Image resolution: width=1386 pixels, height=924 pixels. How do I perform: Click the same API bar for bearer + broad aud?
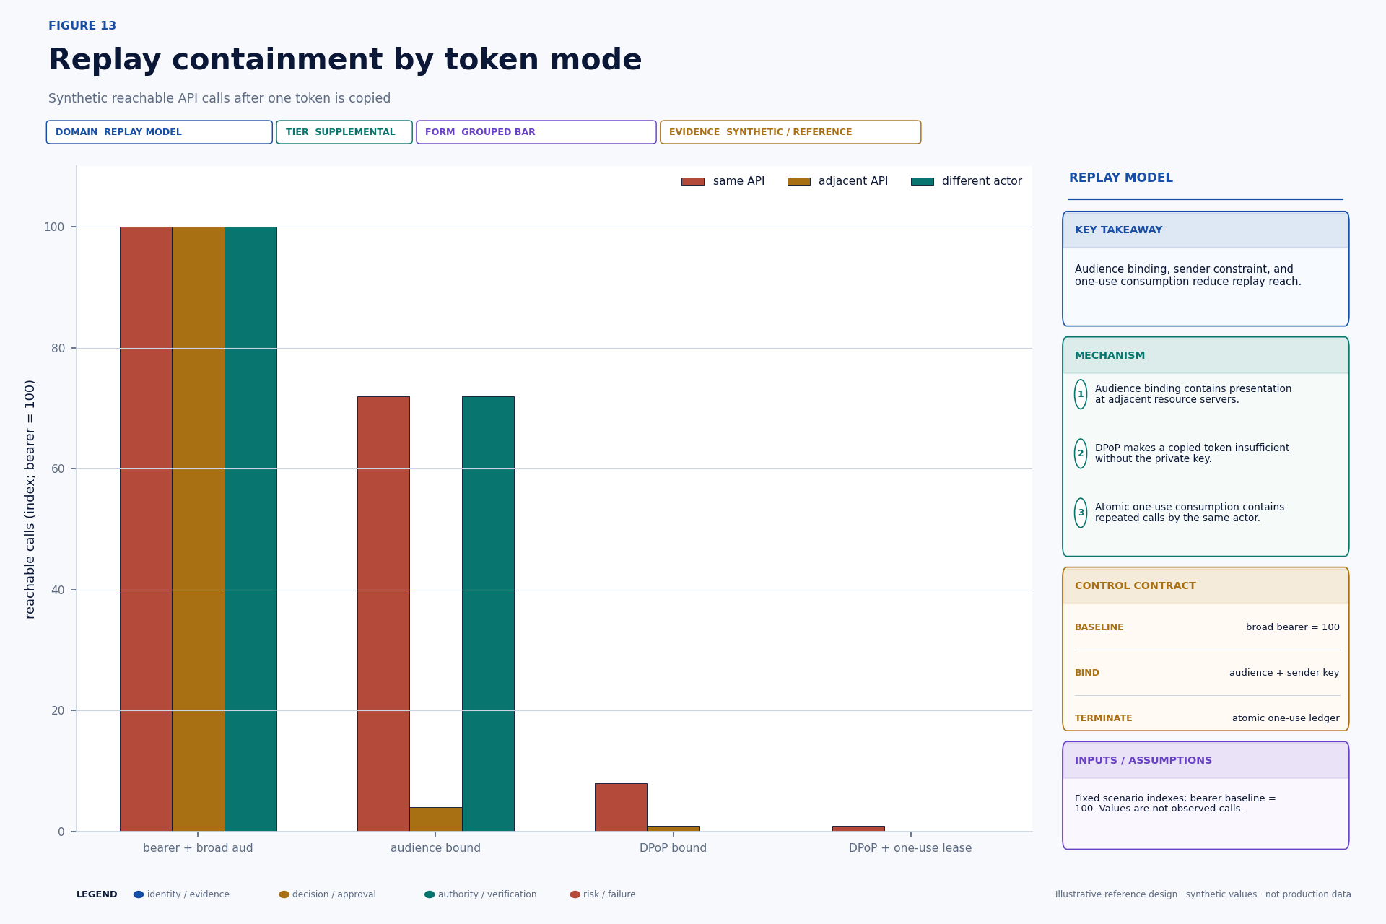146,529
